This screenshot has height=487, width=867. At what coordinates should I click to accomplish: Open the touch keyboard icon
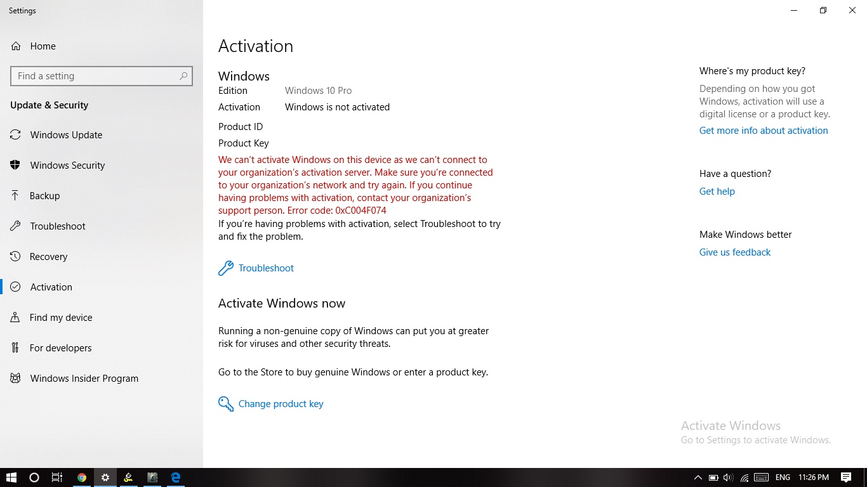click(x=762, y=477)
